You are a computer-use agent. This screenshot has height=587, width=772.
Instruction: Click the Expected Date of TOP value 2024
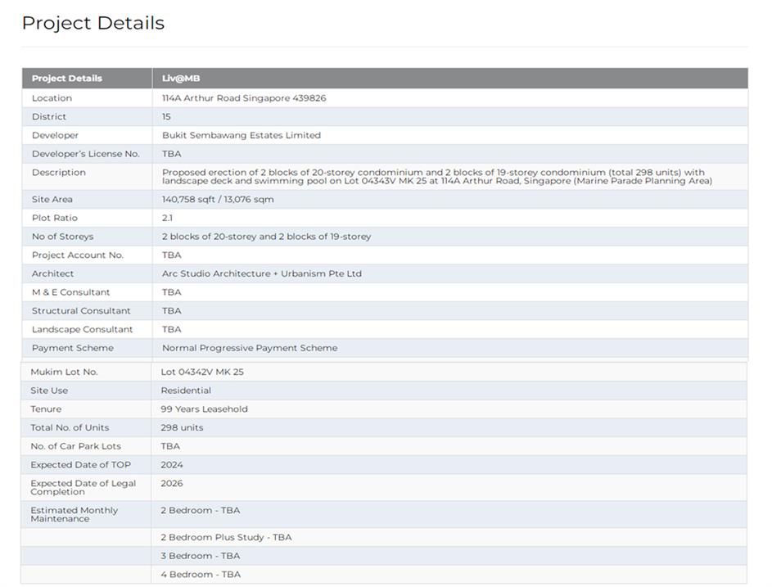tap(172, 465)
